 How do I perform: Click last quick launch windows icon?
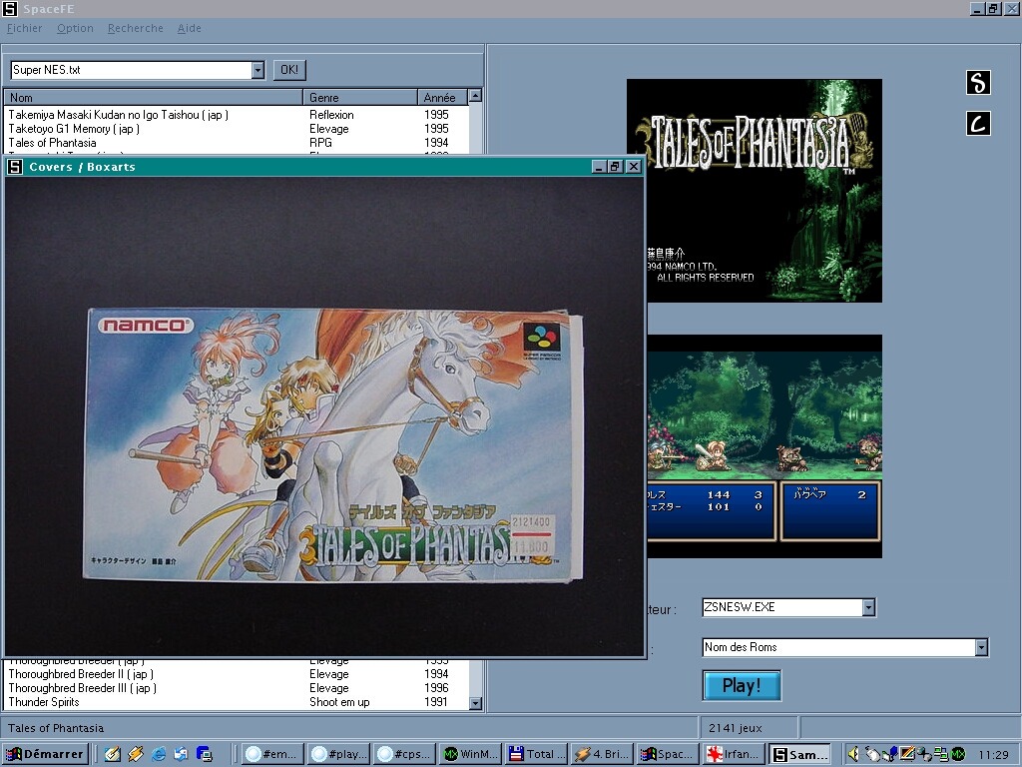point(204,754)
